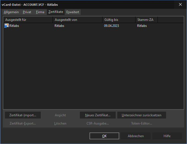Open the Privat tab
The height and width of the screenshot is (144, 187).
[x=27, y=12]
